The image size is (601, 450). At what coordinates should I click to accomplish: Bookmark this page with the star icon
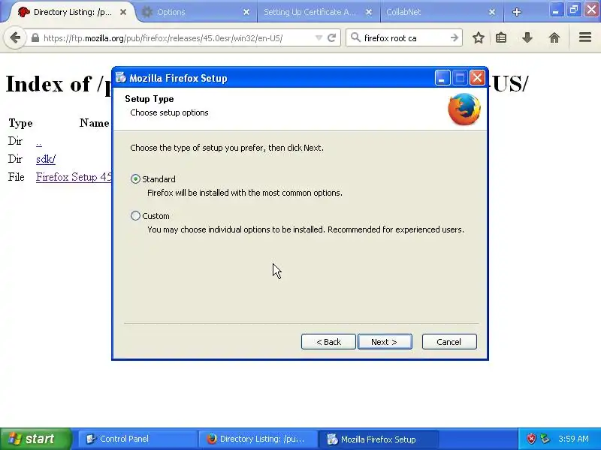coord(478,38)
